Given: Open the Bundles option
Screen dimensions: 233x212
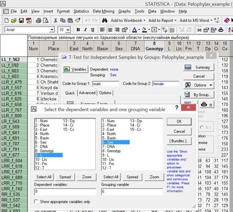Looking at the screenshot, I should [179, 141].
